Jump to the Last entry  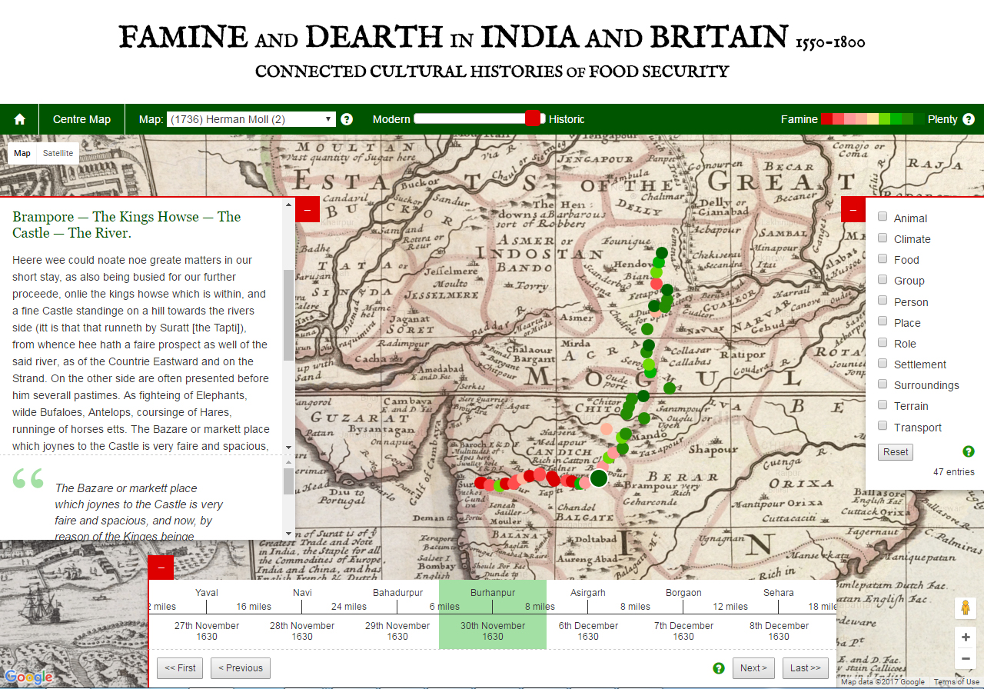tap(806, 668)
